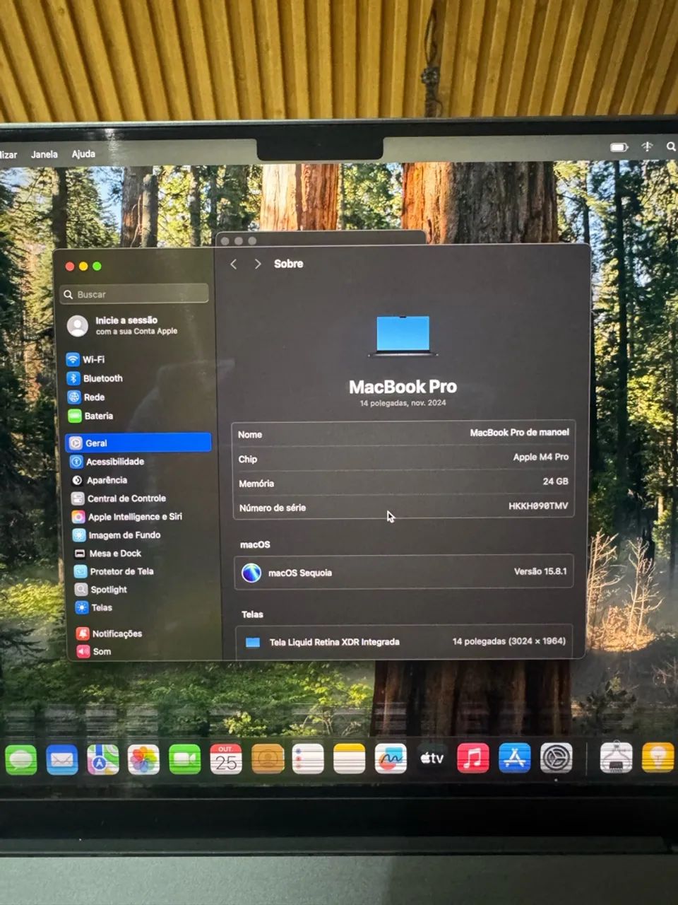678x905 pixels.
Task: Click the Memória value 24 GB
Action: point(555,481)
